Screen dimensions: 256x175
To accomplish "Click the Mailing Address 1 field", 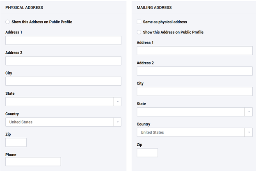I will [194, 50].
